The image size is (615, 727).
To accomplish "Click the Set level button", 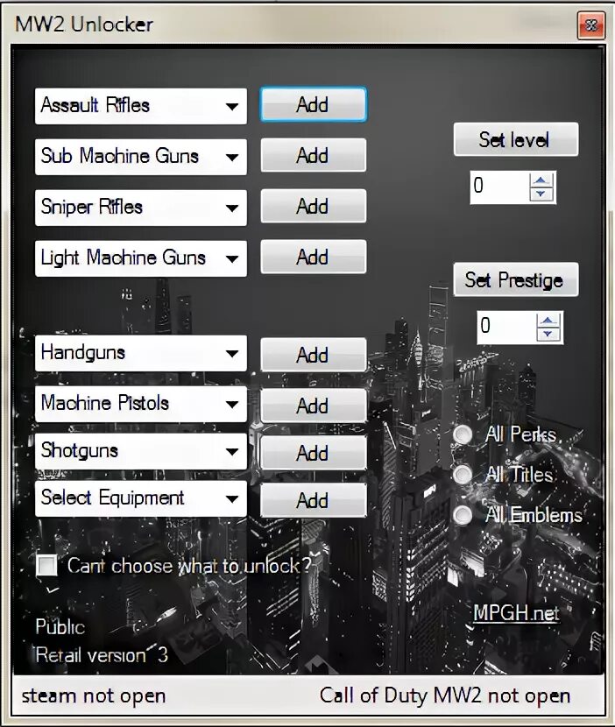I will (516, 139).
